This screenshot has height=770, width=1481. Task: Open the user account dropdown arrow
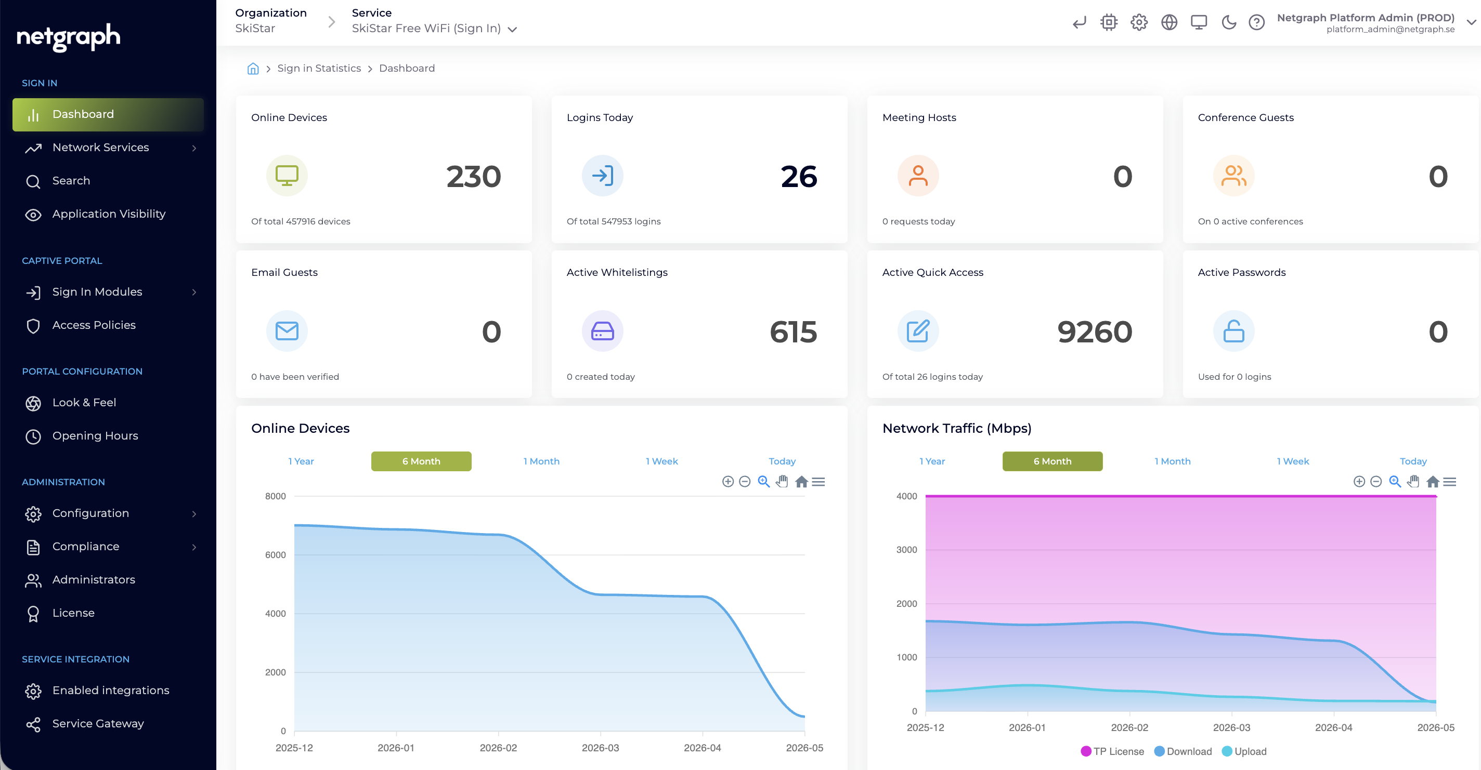tap(1471, 22)
